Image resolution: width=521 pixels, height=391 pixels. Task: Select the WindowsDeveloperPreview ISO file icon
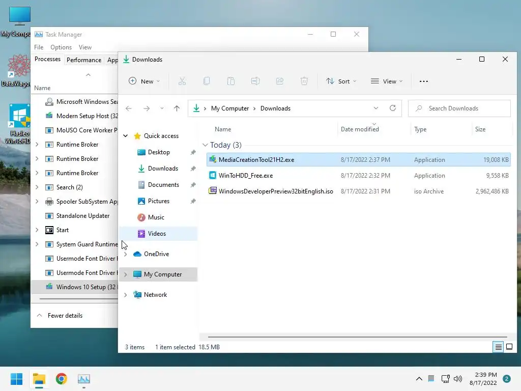pos(213,191)
